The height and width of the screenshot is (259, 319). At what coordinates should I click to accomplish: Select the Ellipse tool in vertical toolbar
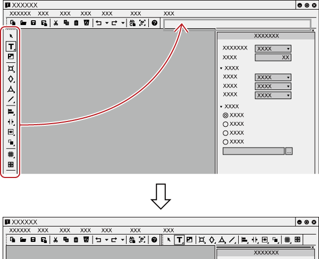11,79
